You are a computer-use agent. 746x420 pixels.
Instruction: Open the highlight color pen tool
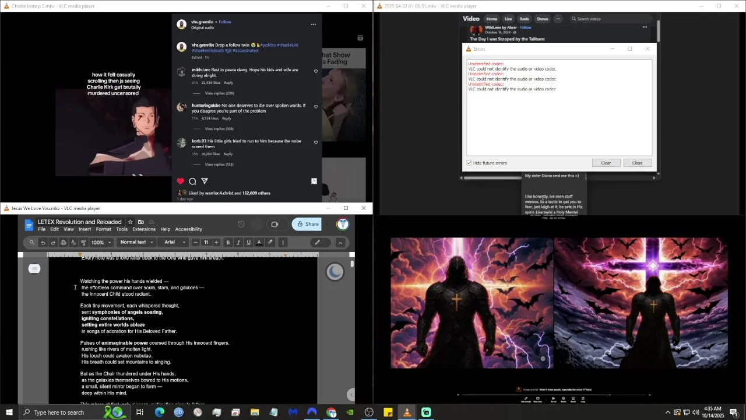point(270,242)
